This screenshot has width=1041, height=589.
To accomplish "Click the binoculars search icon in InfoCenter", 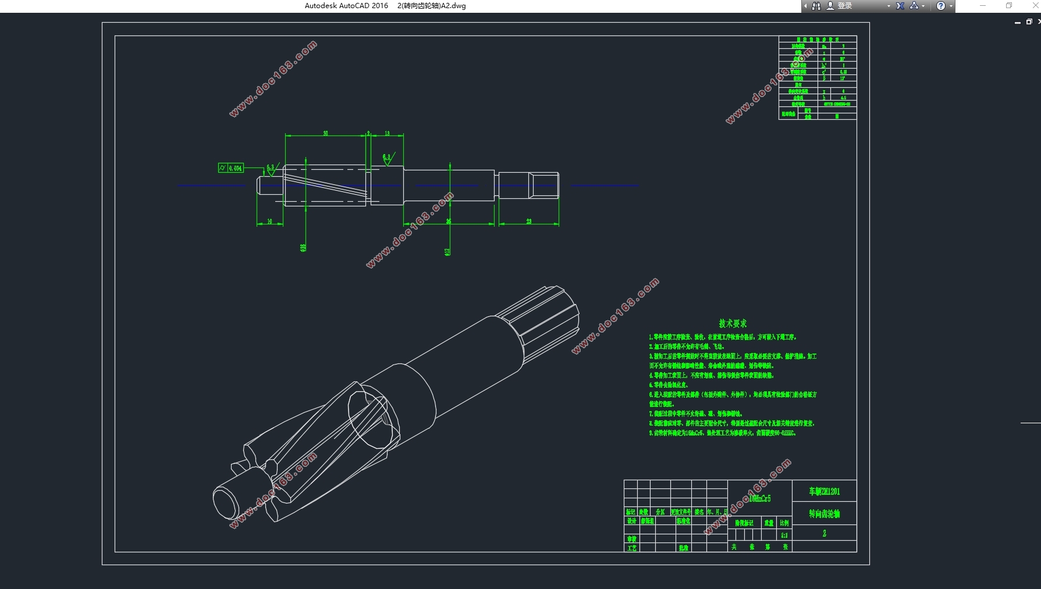I will [x=816, y=6].
